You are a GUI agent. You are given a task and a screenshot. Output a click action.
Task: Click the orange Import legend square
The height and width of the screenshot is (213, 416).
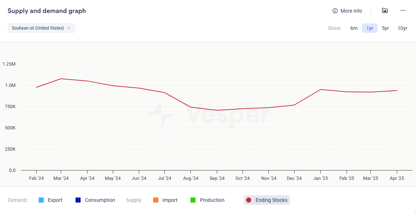click(x=156, y=200)
